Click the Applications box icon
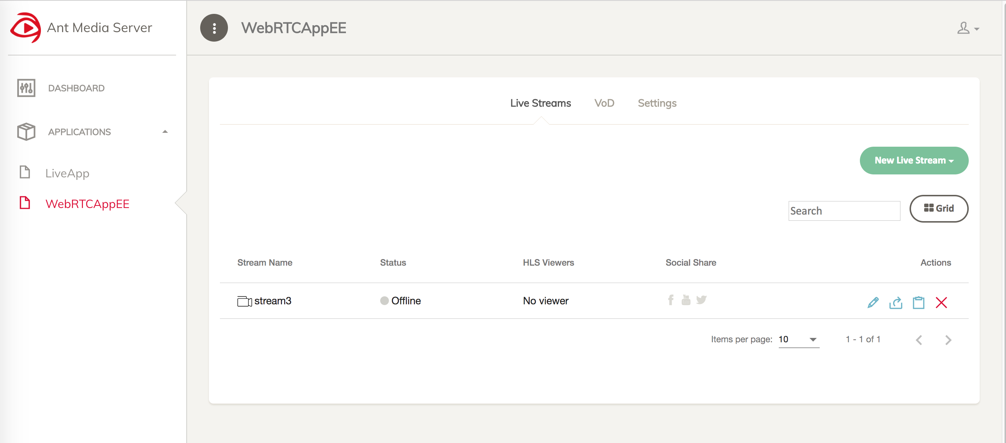 [26, 132]
